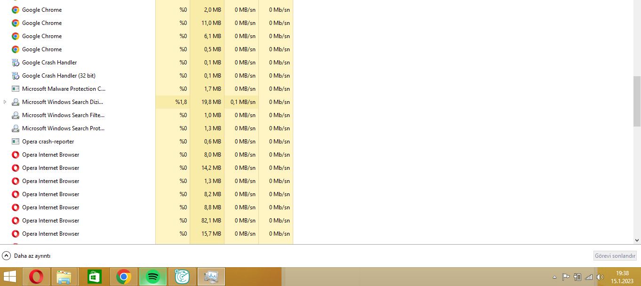Click the Opera crash-reporter process icon
The height and width of the screenshot is (286, 641).
pyautogui.click(x=16, y=142)
